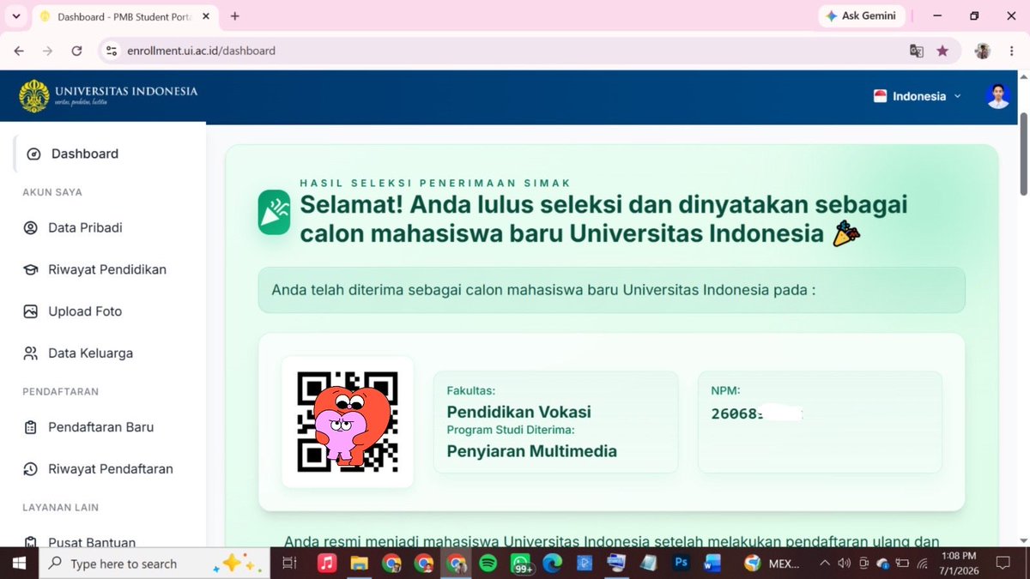Close the Dashboard - PMB Student Portal tab
This screenshot has width=1030, height=579.
pos(206,16)
